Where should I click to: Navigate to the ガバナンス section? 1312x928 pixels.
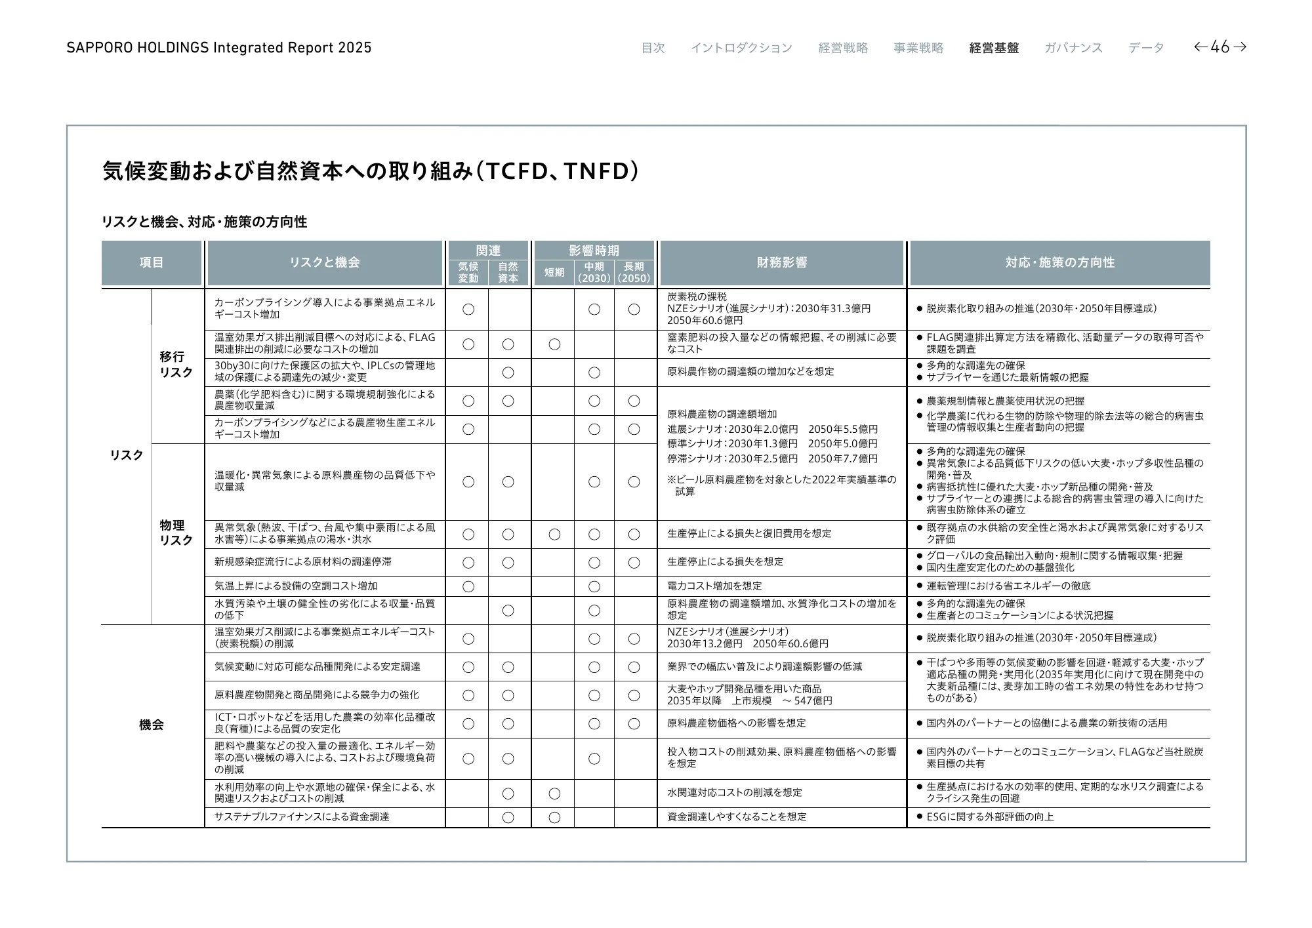1073,48
